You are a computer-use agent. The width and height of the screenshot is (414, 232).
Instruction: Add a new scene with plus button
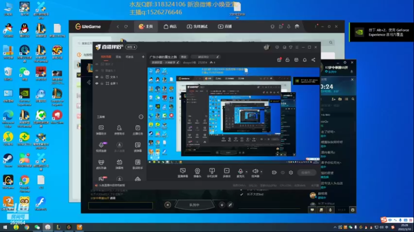(143, 57)
